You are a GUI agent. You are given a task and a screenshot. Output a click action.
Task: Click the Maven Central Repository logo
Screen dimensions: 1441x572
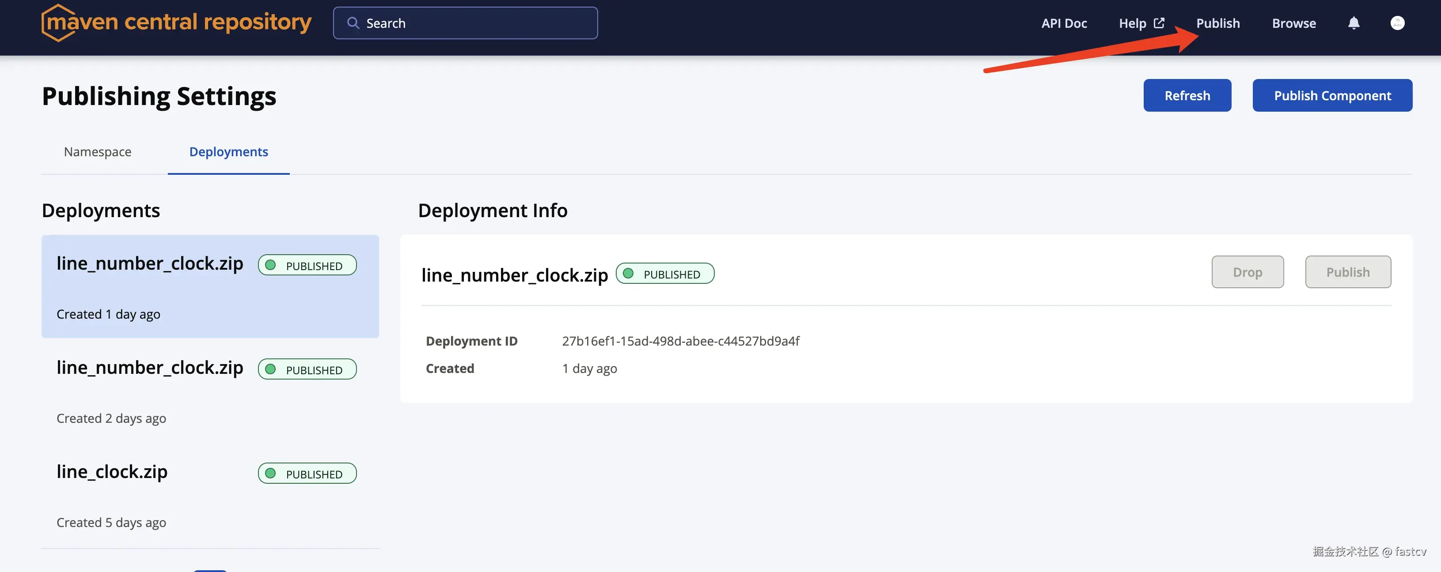coord(176,23)
